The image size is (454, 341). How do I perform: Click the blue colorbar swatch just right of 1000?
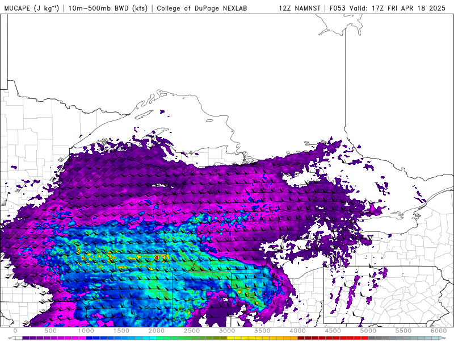[x=90, y=338]
